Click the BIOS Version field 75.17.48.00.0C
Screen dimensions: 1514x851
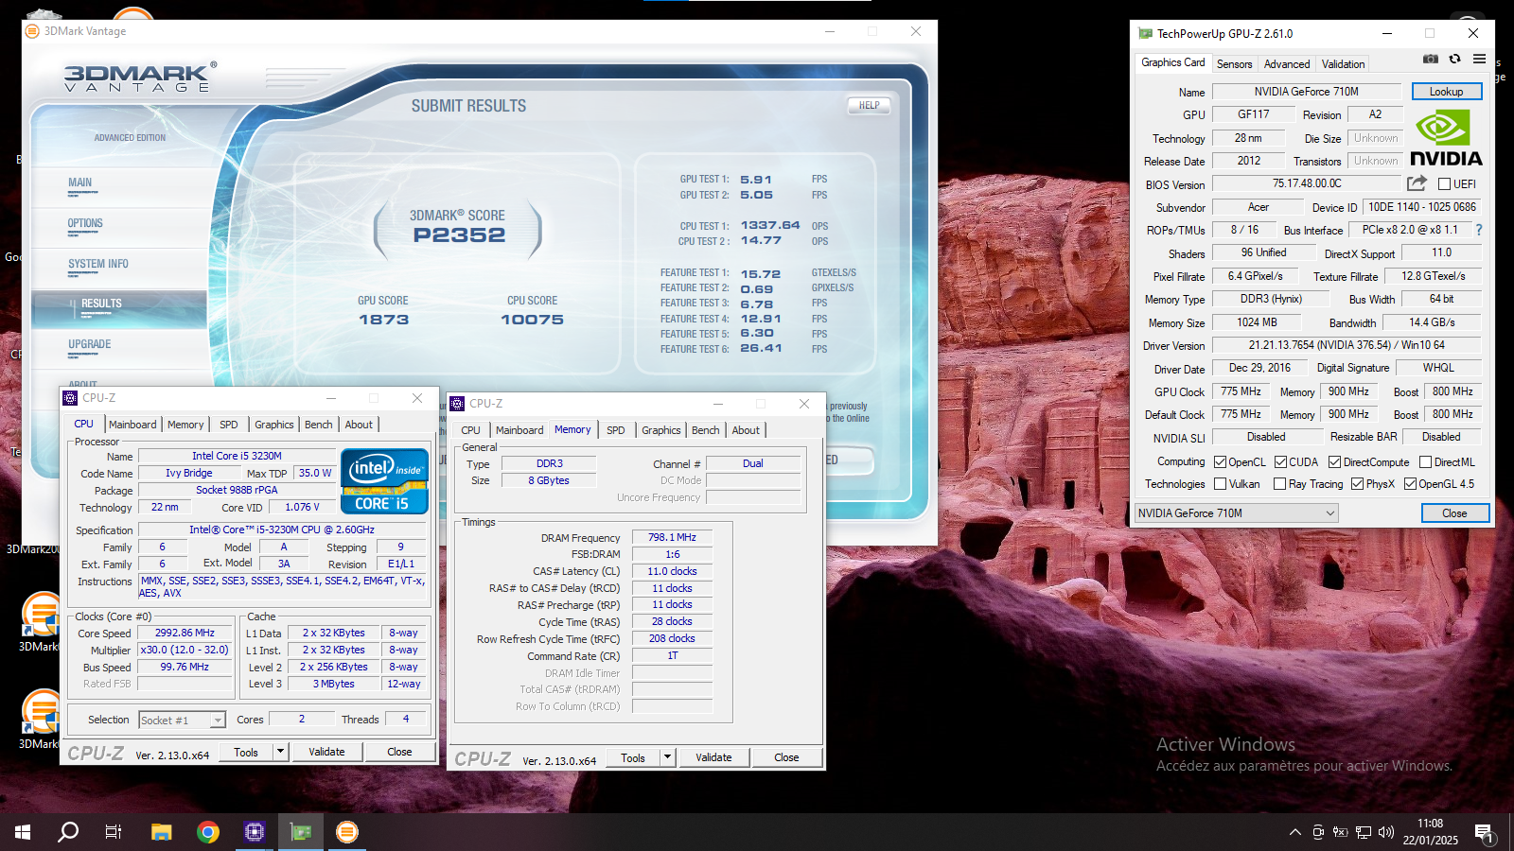[1307, 183]
